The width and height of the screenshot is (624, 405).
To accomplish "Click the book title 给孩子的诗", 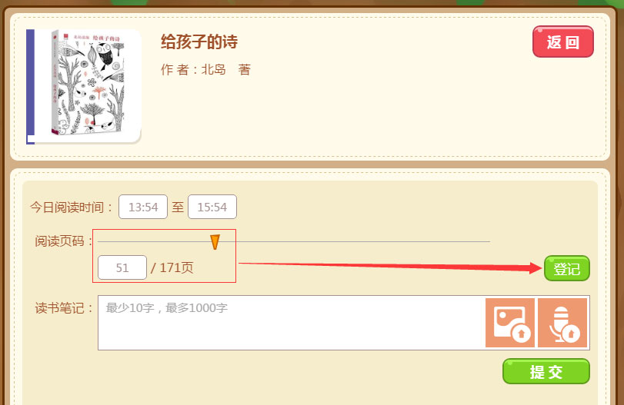I will (199, 41).
